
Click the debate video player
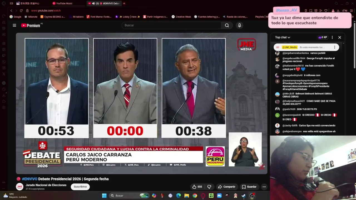pos(142,103)
